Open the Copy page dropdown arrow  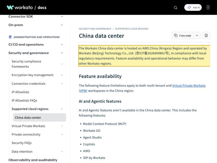pyautogui.click(x=197, y=36)
